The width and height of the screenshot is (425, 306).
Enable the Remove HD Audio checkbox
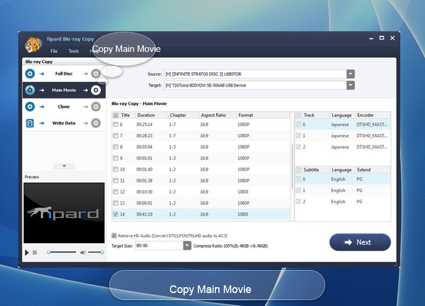115,235
